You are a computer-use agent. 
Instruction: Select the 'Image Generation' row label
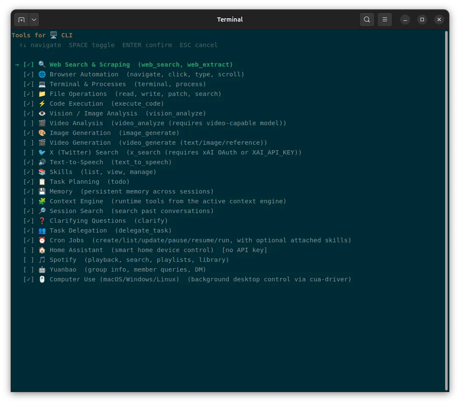coord(80,133)
